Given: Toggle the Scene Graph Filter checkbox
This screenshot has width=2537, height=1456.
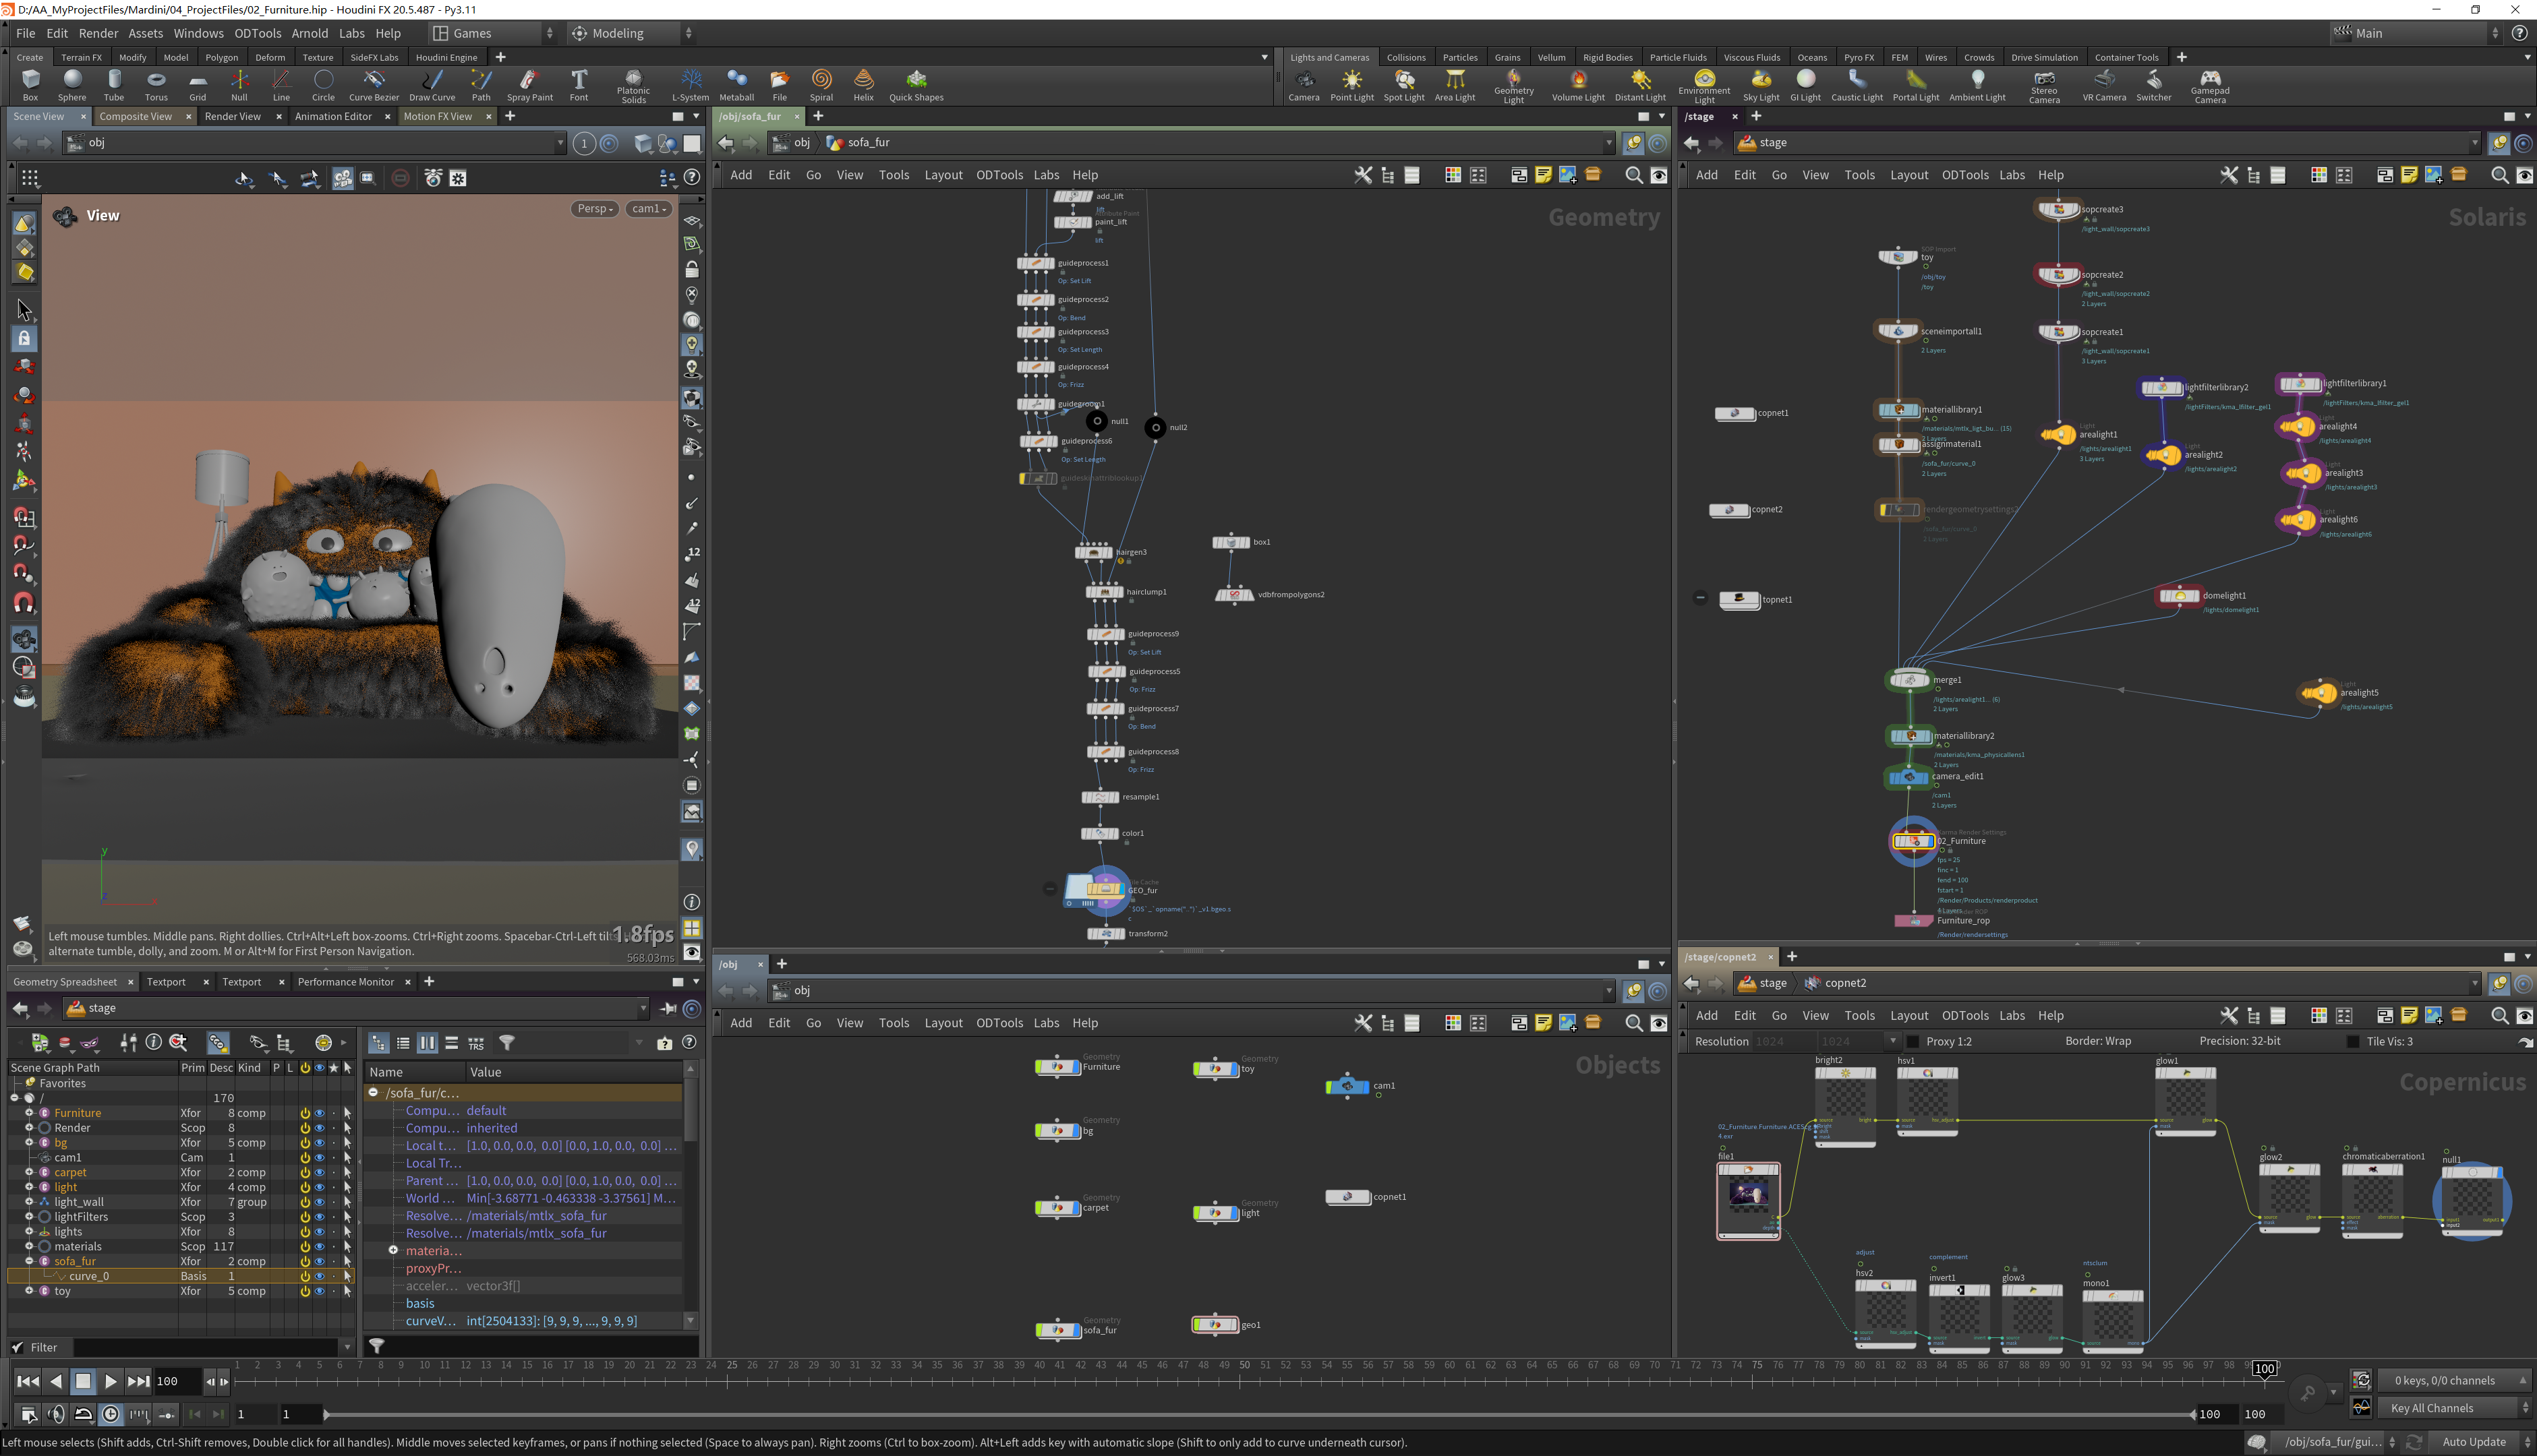Looking at the screenshot, I should tap(17, 1347).
